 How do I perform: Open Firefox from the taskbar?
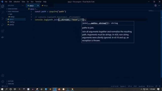point(59,89)
